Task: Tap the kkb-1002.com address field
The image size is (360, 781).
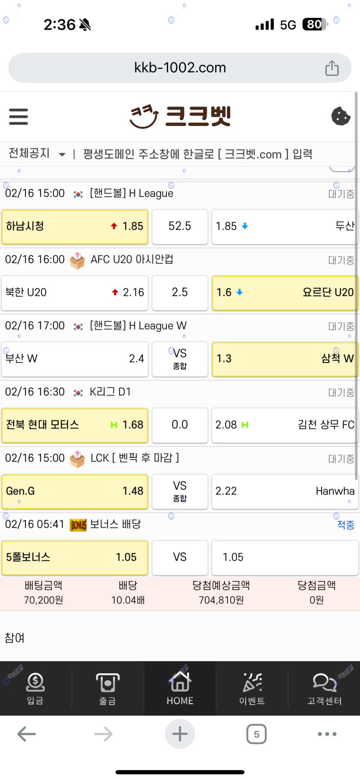Action: point(180,68)
